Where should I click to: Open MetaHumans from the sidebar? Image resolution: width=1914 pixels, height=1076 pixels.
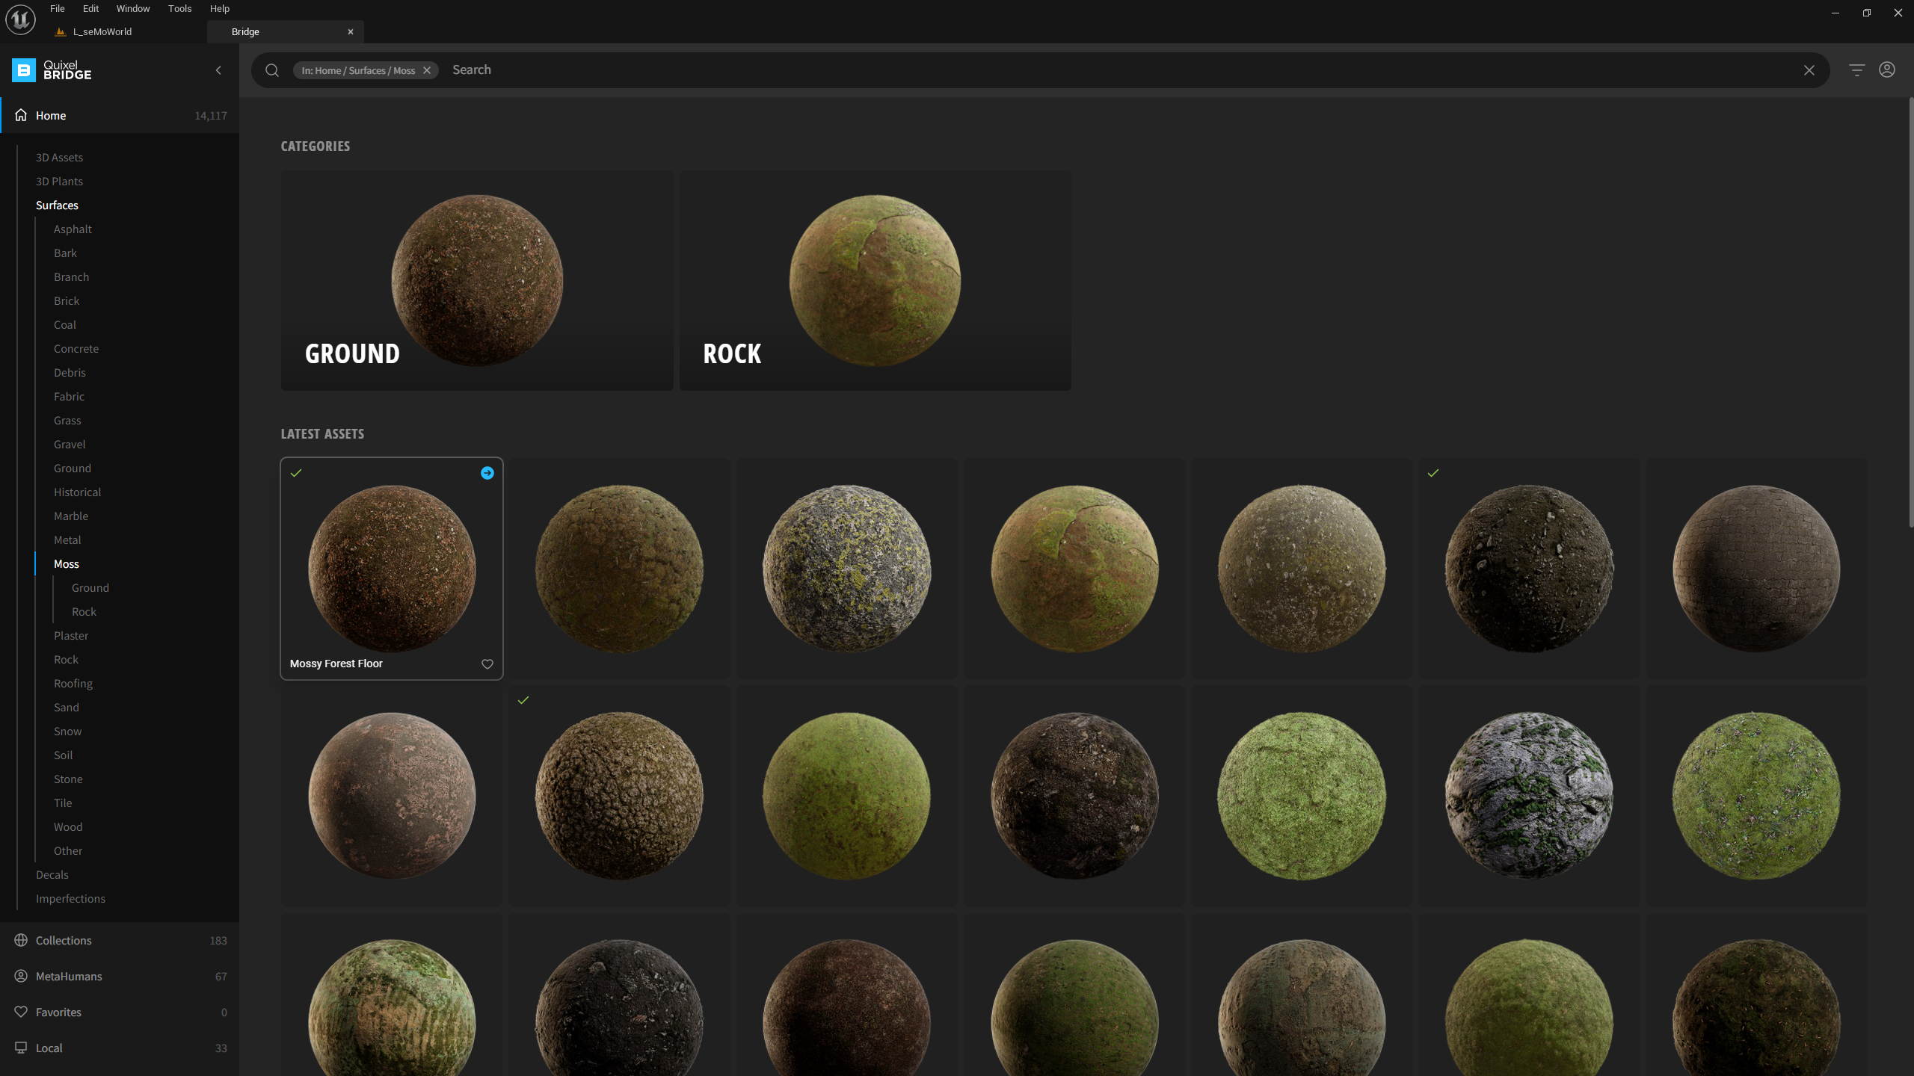69,977
